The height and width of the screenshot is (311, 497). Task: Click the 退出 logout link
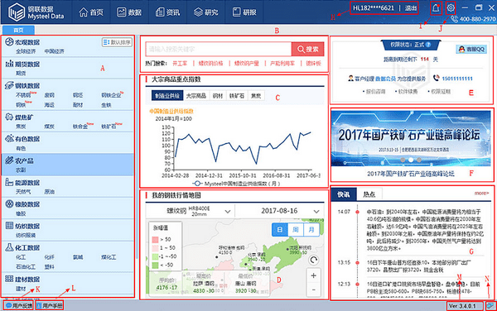(411, 8)
